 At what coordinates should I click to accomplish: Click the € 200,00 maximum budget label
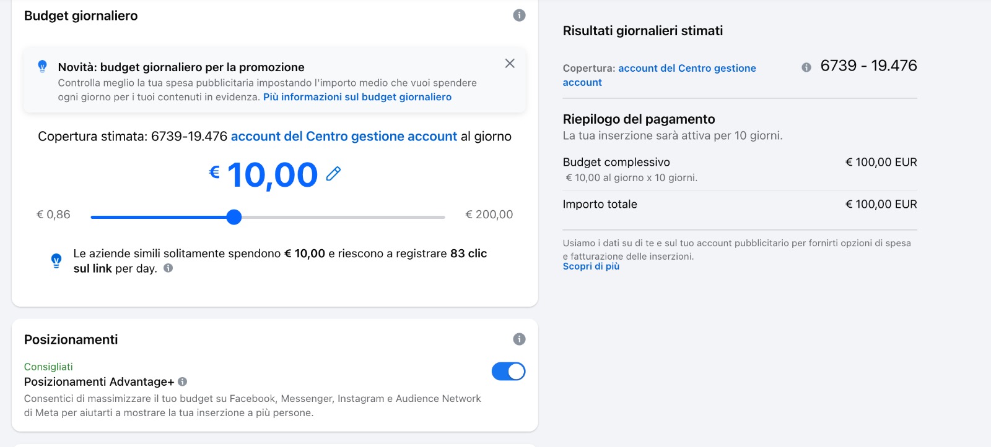(489, 215)
